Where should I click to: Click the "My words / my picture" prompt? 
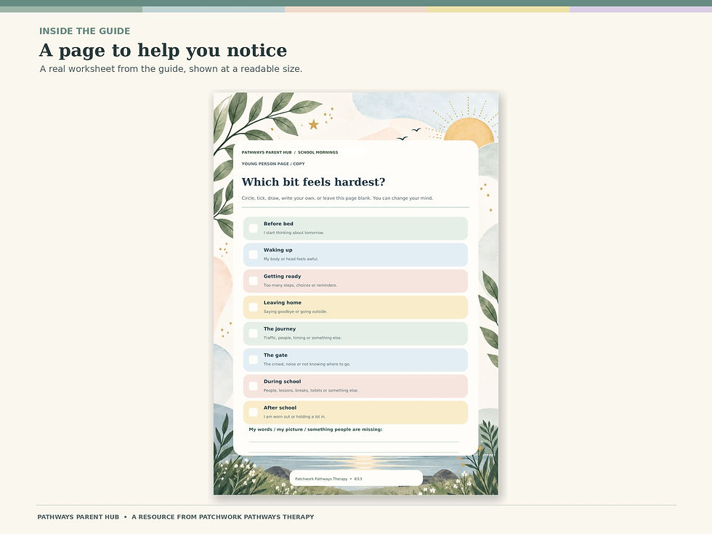pyautogui.click(x=315, y=429)
